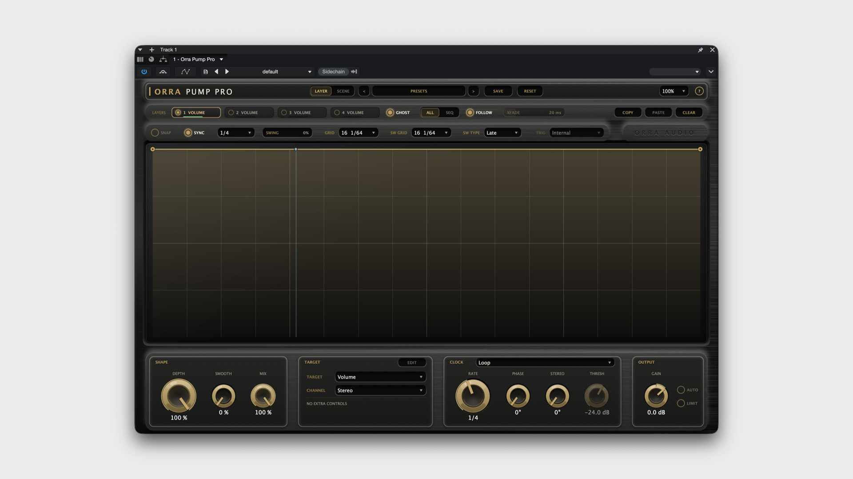The height and width of the screenshot is (479, 853).
Task: Select layer 3 VOLUME
Action: [x=302, y=113]
